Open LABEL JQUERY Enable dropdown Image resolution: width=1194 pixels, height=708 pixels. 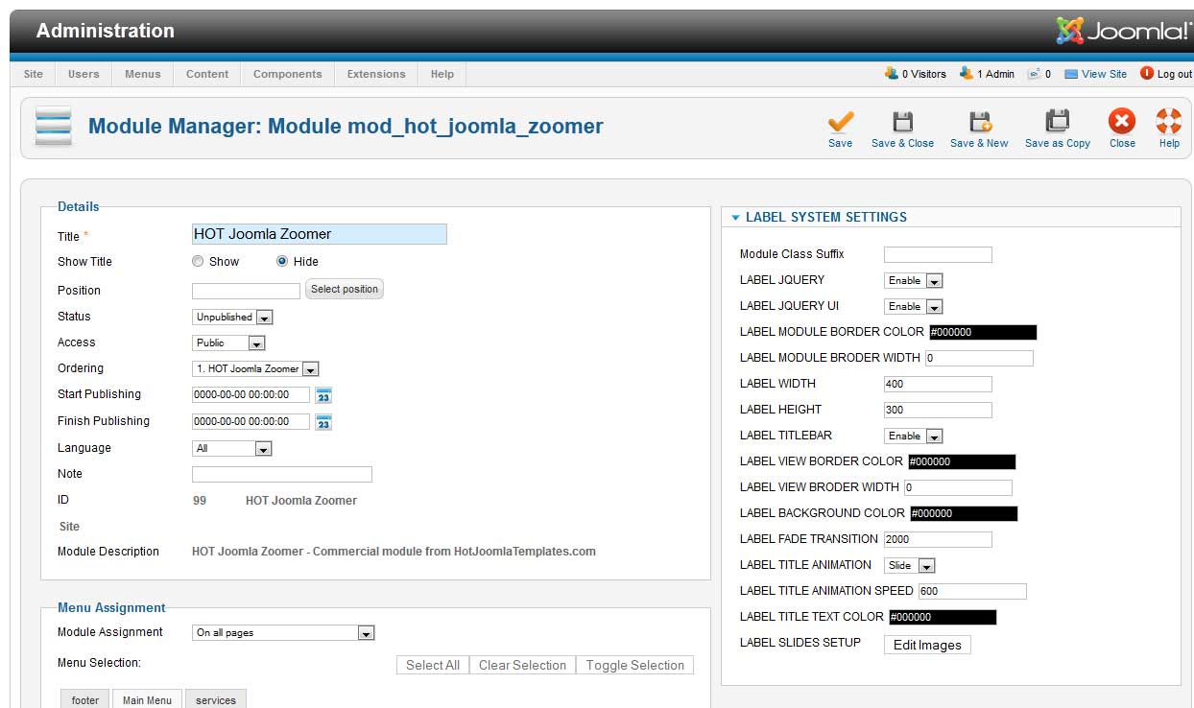(913, 280)
